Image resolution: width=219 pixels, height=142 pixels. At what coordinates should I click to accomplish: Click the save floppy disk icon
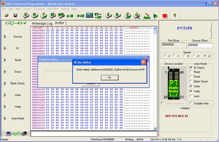point(15,15)
